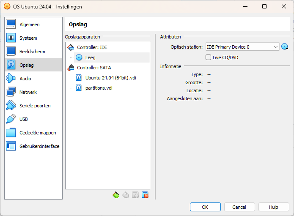Image resolution: width=294 pixels, height=216 pixels.
Task: Click the Systeem chip icon
Action: pyautogui.click(x=11, y=38)
